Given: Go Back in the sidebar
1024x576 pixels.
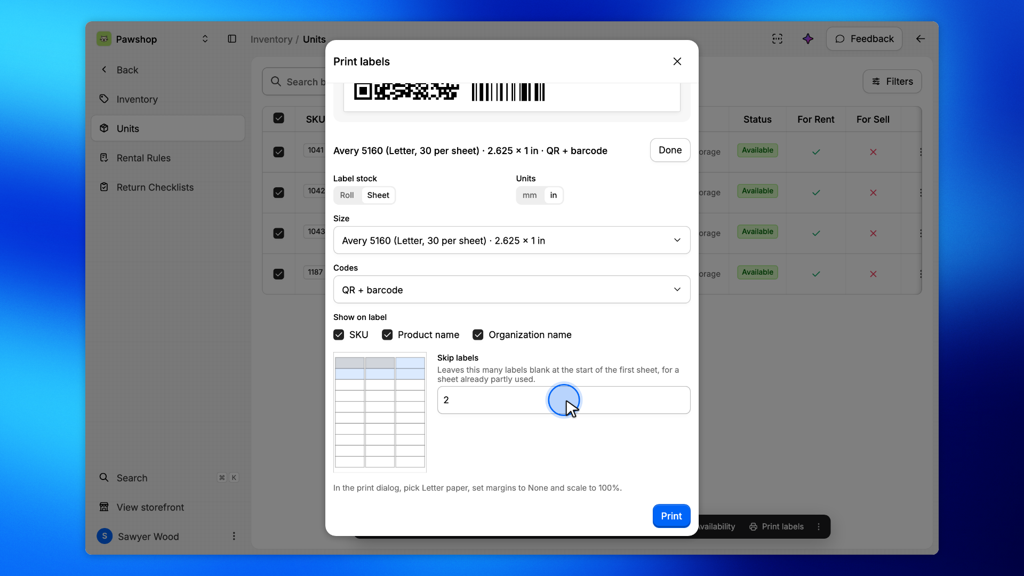Looking at the screenshot, I should click(168, 70).
